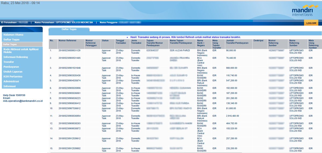Click reference number 201805230906536412
322x153 pixels.
[x=69, y=103]
